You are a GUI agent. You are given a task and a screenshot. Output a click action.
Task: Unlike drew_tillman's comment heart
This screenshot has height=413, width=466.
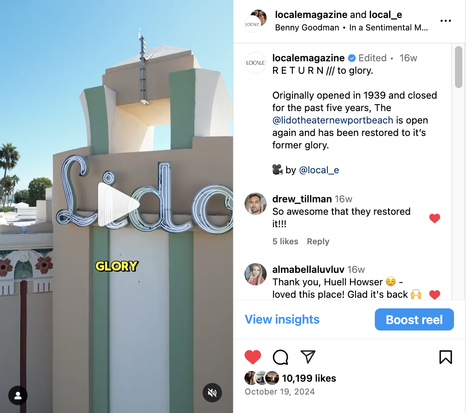tap(435, 218)
